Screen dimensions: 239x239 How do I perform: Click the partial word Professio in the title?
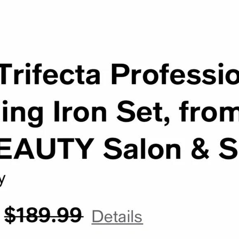(175, 74)
